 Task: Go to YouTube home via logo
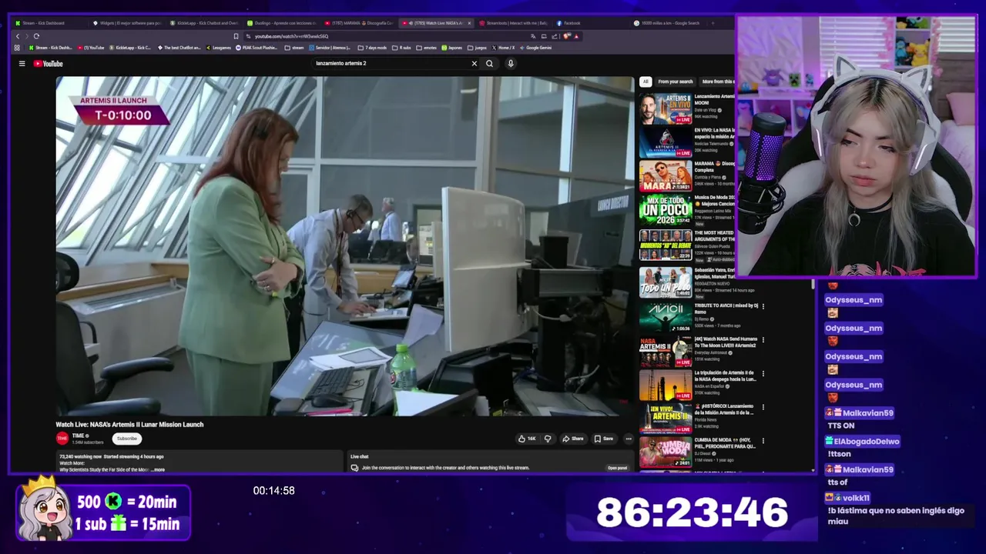click(48, 64)
